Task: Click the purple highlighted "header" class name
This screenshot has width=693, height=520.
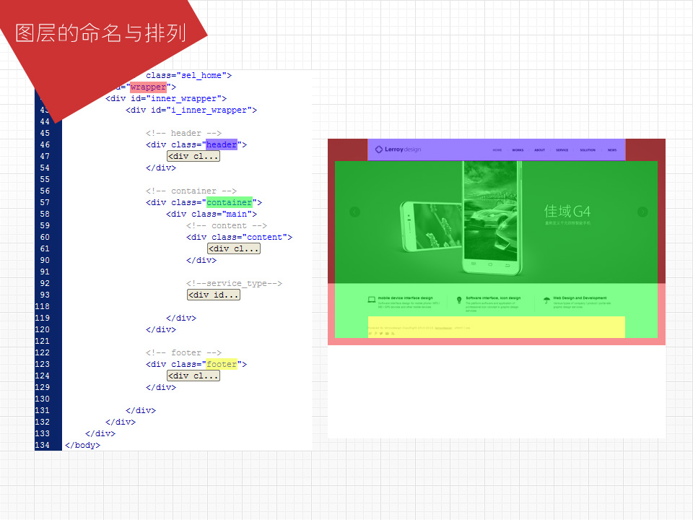Action: [222, 144]
